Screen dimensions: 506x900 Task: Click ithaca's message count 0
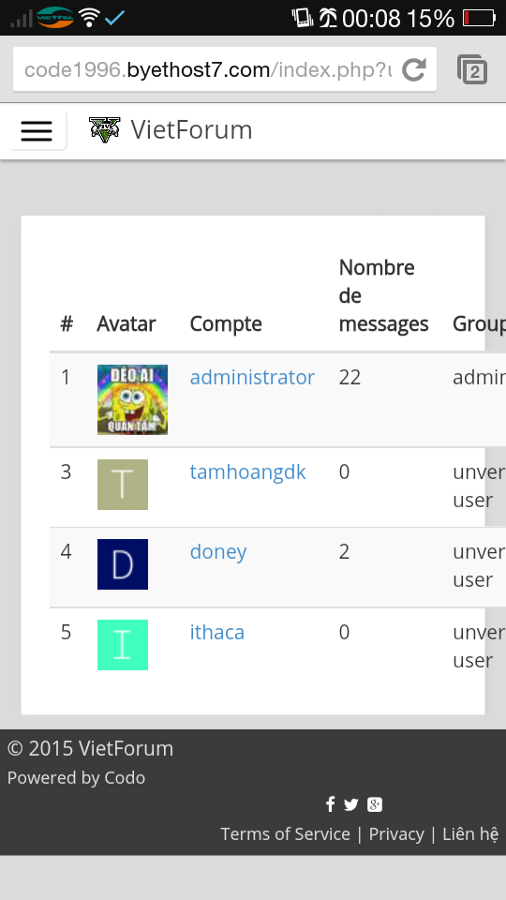coord(344,632)
